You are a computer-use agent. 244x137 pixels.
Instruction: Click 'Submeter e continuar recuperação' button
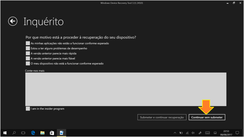[162, 117]
